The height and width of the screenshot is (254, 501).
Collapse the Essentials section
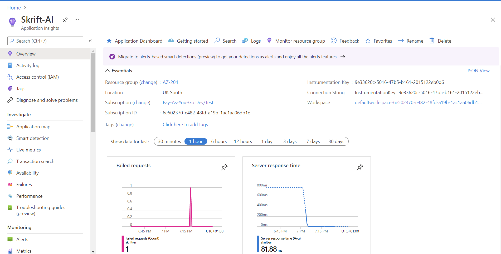pyautogui.click(x=108, y=70)
